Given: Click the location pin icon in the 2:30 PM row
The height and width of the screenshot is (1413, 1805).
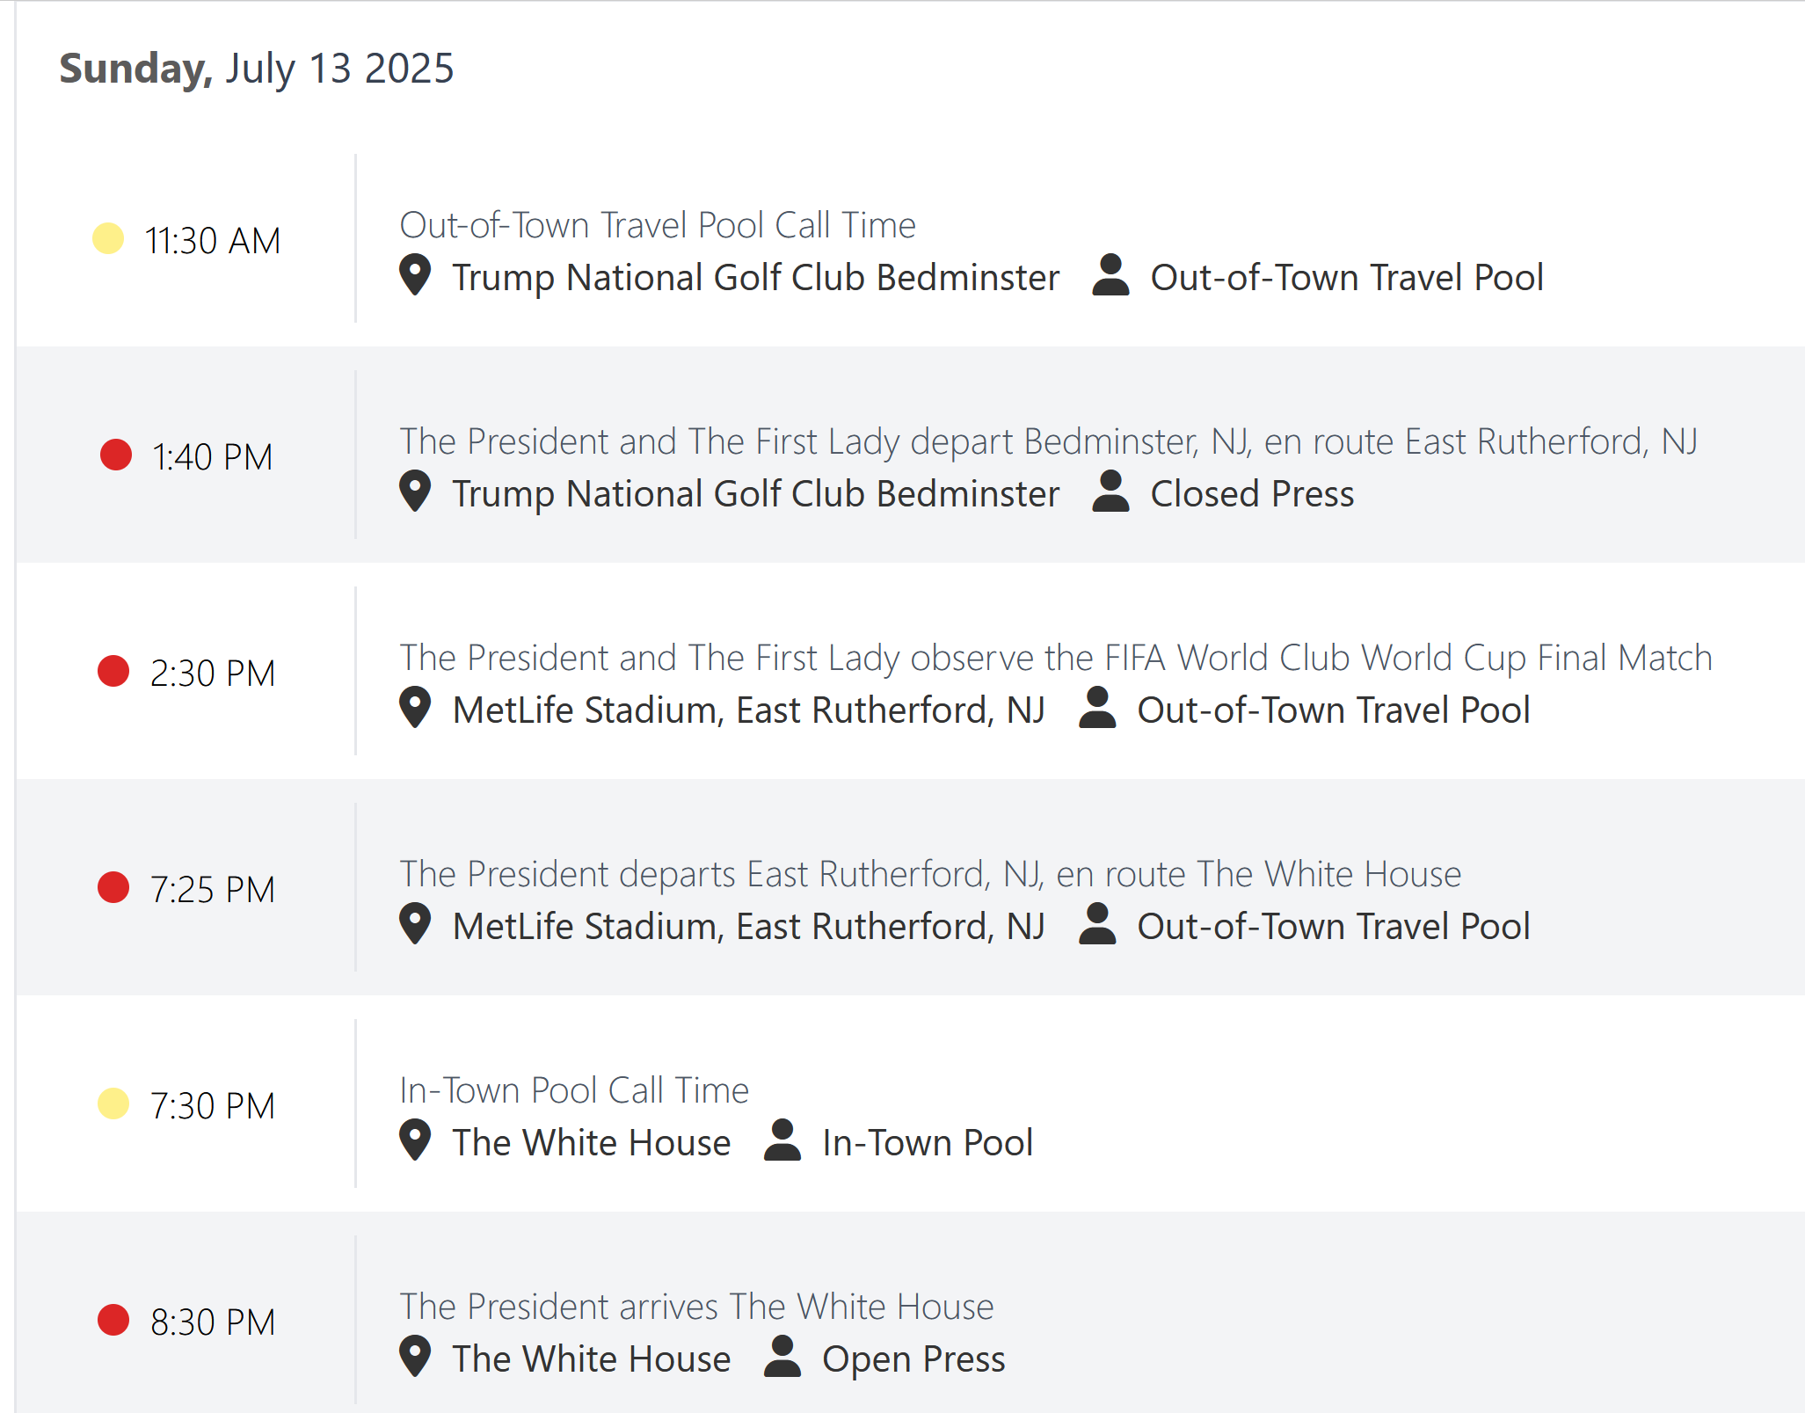Looking at the screenshot, I should [x=414, y=708].
